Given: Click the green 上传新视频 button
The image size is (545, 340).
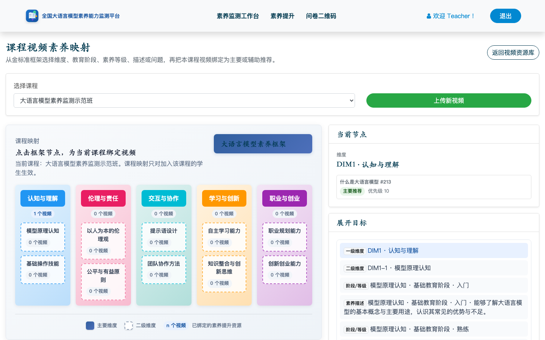Looking at the screenshot, I should [449, 100].
